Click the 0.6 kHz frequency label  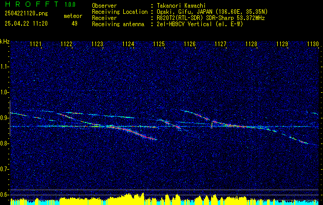pyautogui.click(x=4, y=195)
